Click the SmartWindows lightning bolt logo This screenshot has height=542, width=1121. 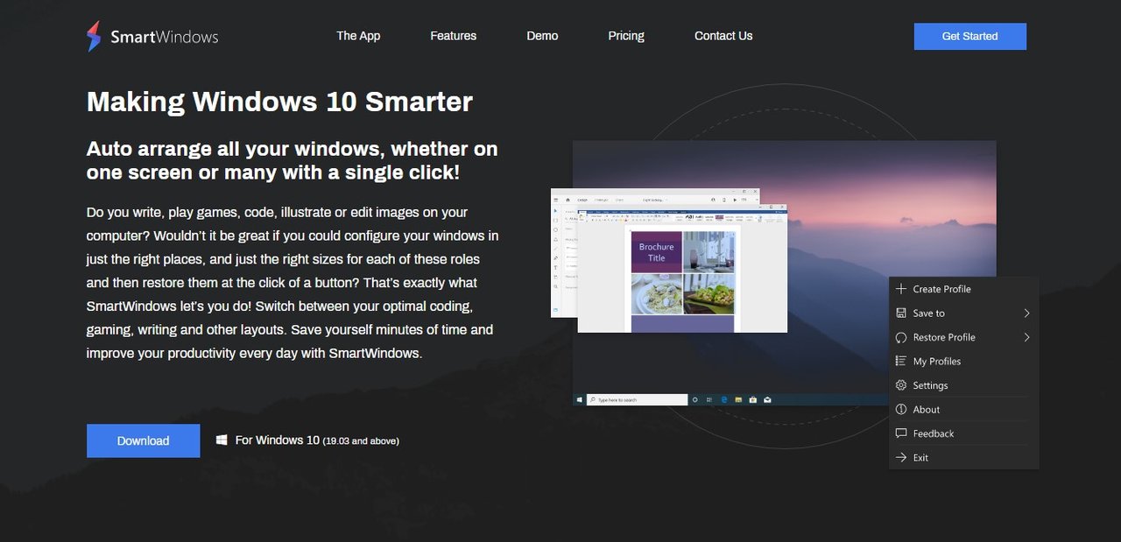pyautogui.click(x=94, y=36)
